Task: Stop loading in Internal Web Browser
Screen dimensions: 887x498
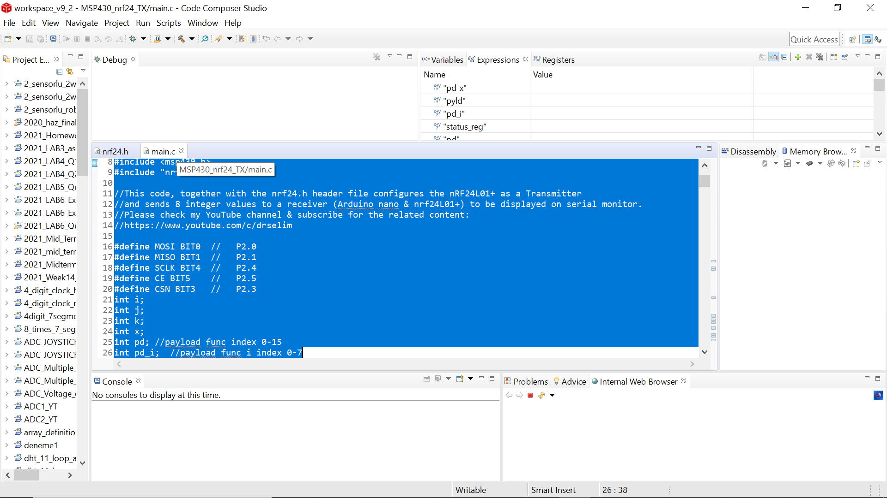Action: [530, 395]
